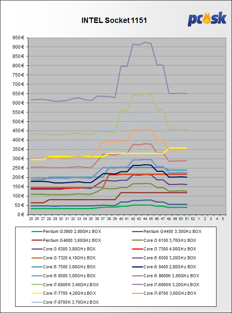232x313 pixels.
Task: Click the chart title INTEL Socket 1151
Action: [x=114, y=20]
